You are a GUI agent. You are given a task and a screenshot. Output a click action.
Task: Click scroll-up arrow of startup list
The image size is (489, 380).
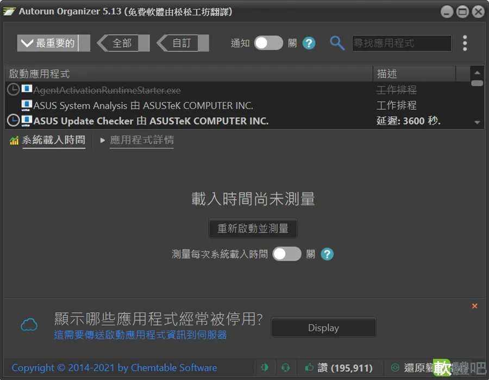click(x=477, y=73)
